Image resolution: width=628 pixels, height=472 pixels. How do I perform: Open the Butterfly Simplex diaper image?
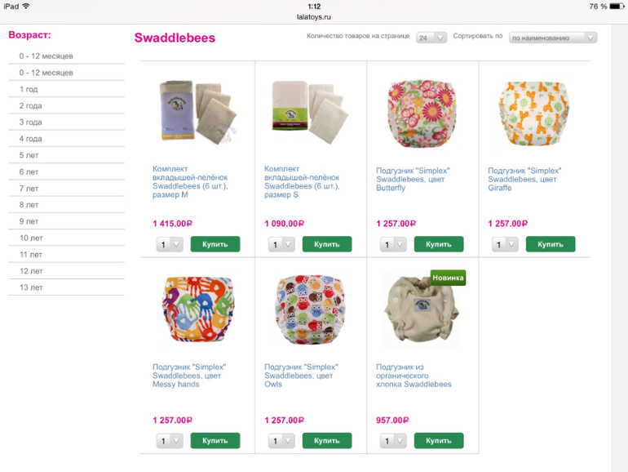422,113
